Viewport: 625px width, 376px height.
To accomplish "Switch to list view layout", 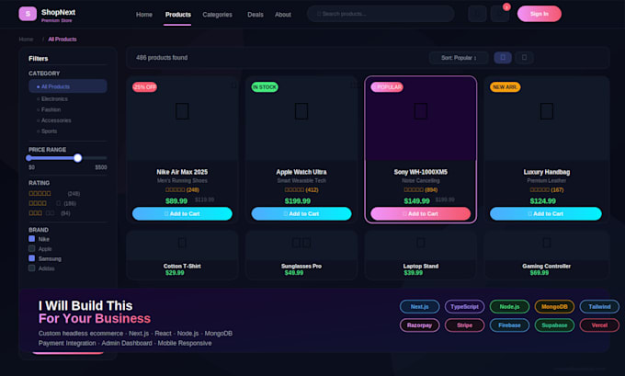I will [x=524, y=57].
